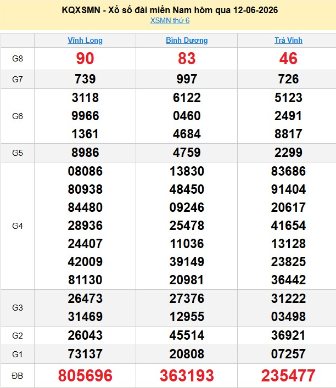Click G4 number 13830
336x388 pixels.
click(187, 171)
